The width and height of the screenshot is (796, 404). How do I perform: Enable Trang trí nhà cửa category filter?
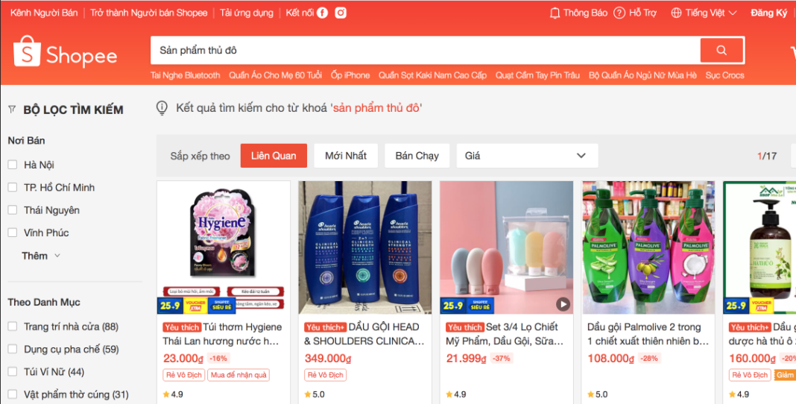pos(13,326)
